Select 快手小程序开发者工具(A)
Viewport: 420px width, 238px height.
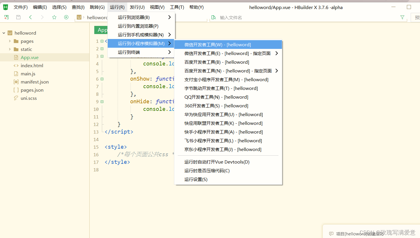pos(228,132)
